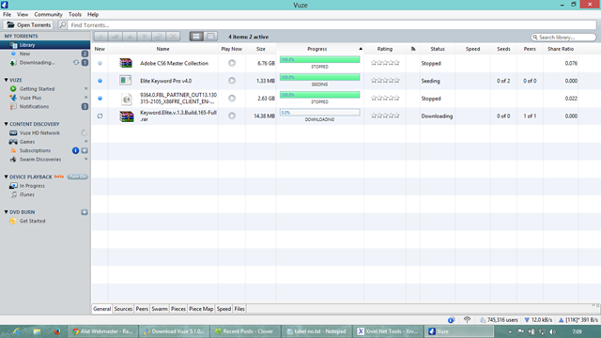Open the Help menu
The height and width of the screenshot is (338, 601).
click(93, 14)
